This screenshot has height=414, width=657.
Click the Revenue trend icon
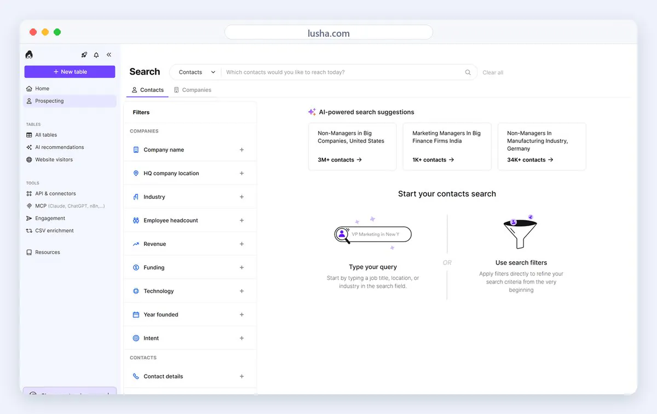136,244
